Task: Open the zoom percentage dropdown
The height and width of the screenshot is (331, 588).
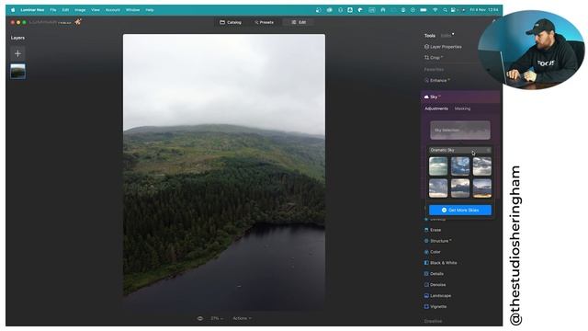Action: [x=217, y=318]
